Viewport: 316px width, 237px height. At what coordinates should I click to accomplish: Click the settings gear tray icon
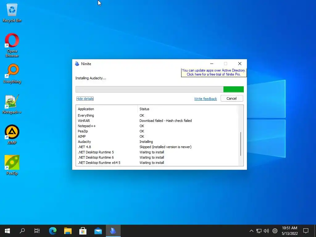pos(275,231)
